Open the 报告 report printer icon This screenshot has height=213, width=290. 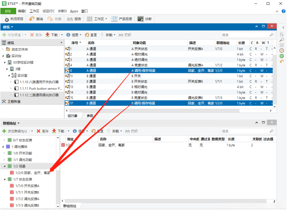pos(70,19)
